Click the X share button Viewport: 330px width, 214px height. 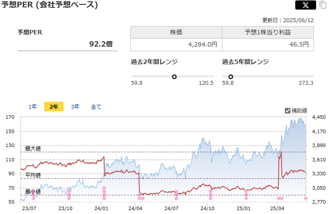tap(305, 5)
